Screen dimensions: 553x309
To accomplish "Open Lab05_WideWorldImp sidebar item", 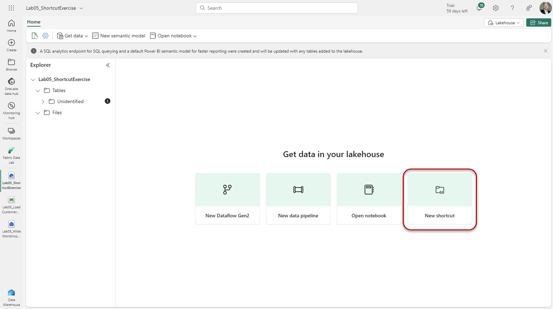I will click(11, 229).
